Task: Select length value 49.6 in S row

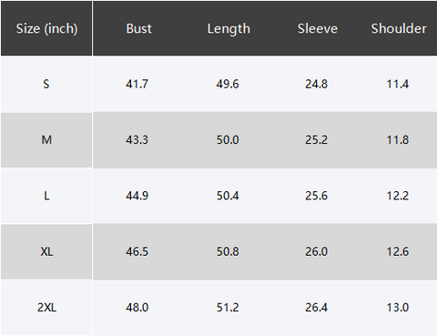Action: [x=228, y=84]
